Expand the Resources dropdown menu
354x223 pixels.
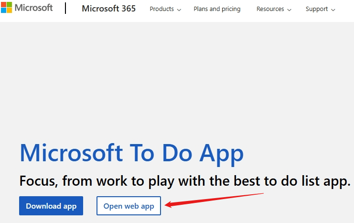point(274,9)
